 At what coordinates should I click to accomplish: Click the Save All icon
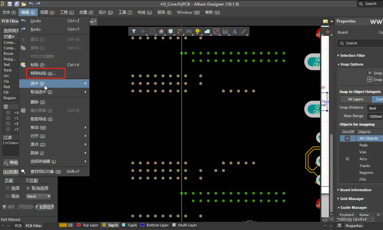coord(17,4)
